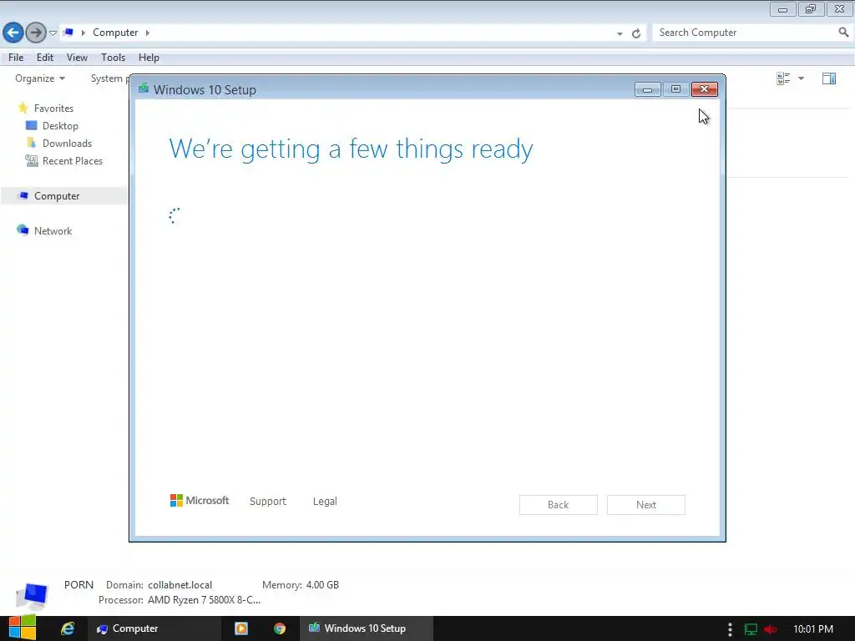Focus the Search Computer box
This screenshot has height=641, width=855.
tap(746, 33)
